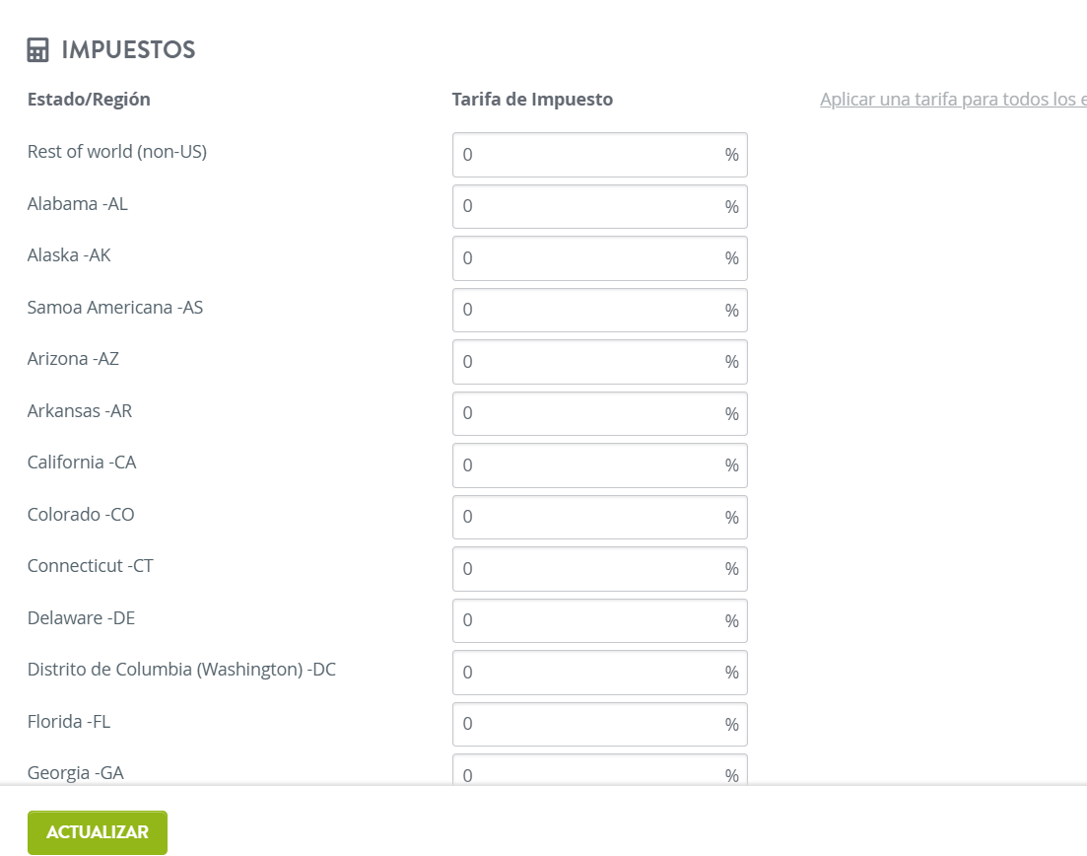Click the calculator icon beside IMPUESTOS
The height and width of the screenshot is (856, 1087).
[38, 50]
